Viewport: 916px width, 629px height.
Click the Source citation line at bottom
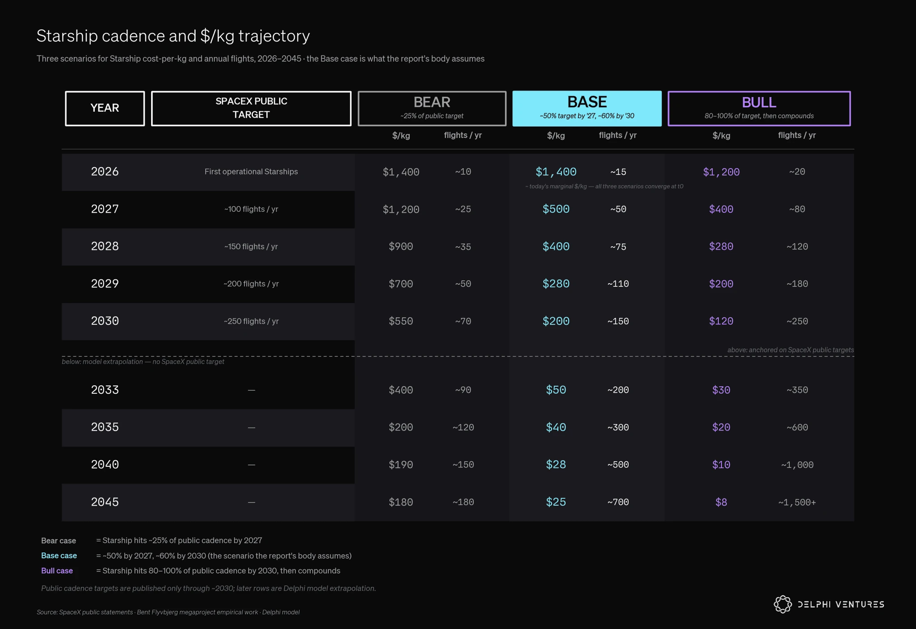pos(168,612)
